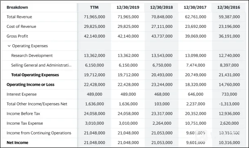Select Gross Profit value 43,737,000
The image size is (249, 148).
coord(162,36)
